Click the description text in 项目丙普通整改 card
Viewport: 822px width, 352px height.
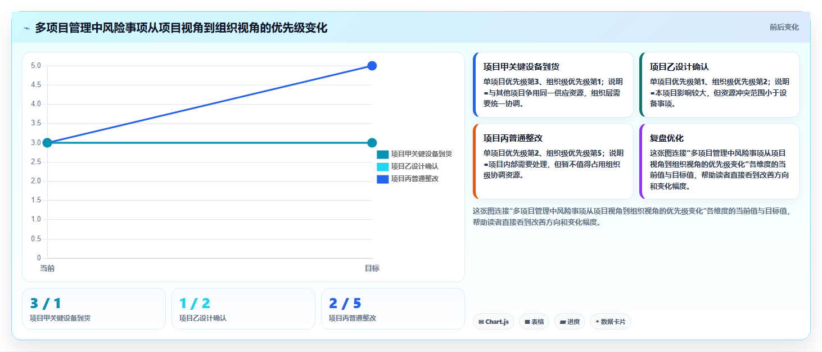coord(553,164)
